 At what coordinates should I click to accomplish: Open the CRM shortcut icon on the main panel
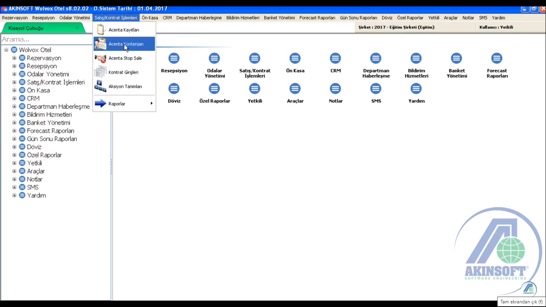tap(335, 58)
